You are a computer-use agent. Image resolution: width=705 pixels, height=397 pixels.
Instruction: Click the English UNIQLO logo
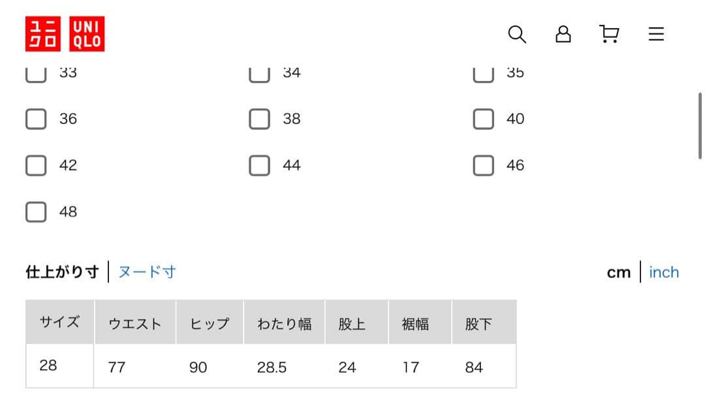click(87, 34)
